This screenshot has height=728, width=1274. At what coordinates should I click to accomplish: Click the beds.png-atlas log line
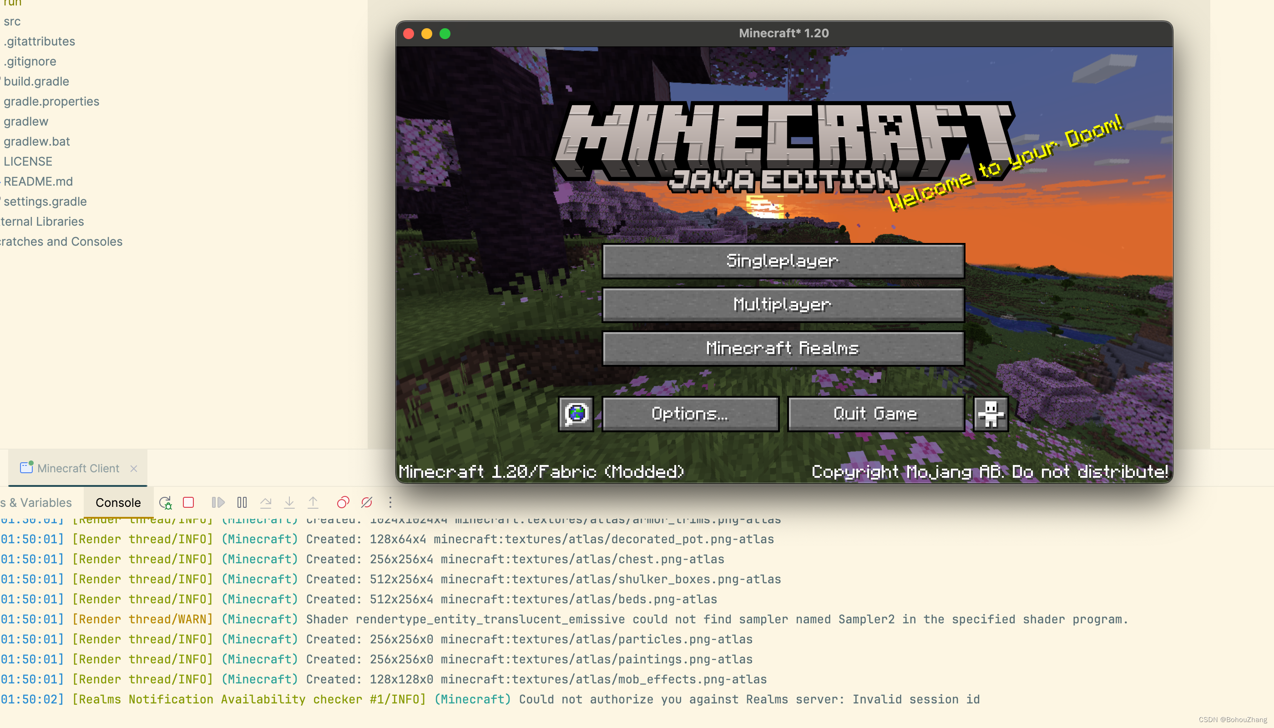tap(359, 600)
